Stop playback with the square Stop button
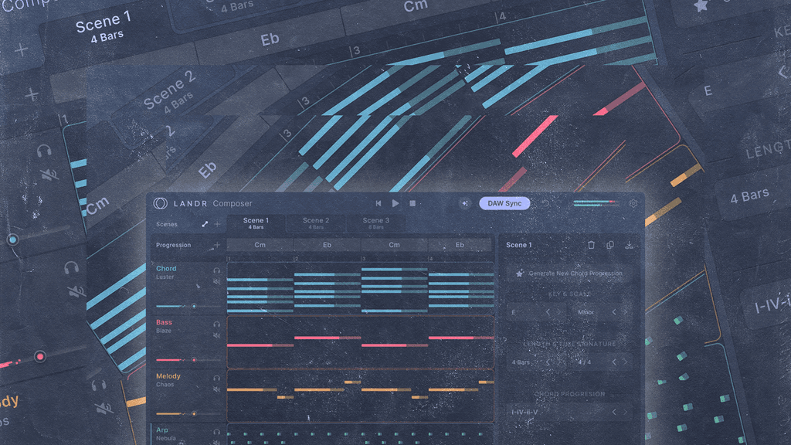The width and height of the screenshot is (791, 445). pos(412,203)
